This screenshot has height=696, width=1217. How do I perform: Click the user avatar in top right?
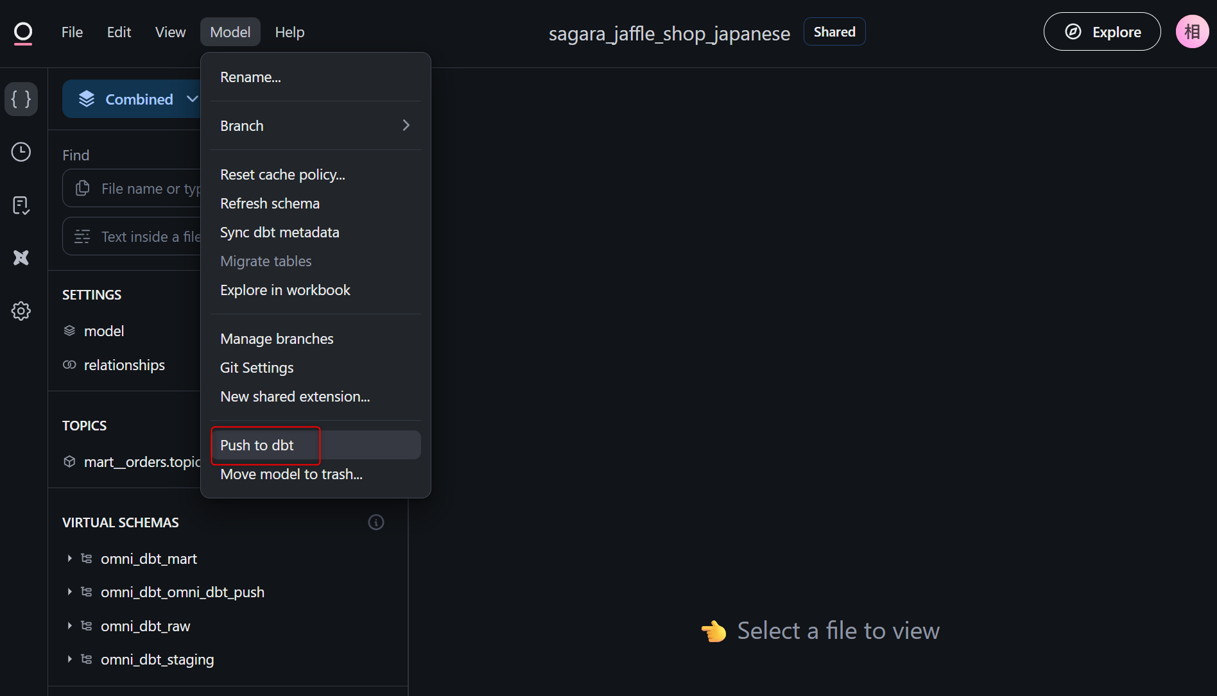coord(1192,31)
